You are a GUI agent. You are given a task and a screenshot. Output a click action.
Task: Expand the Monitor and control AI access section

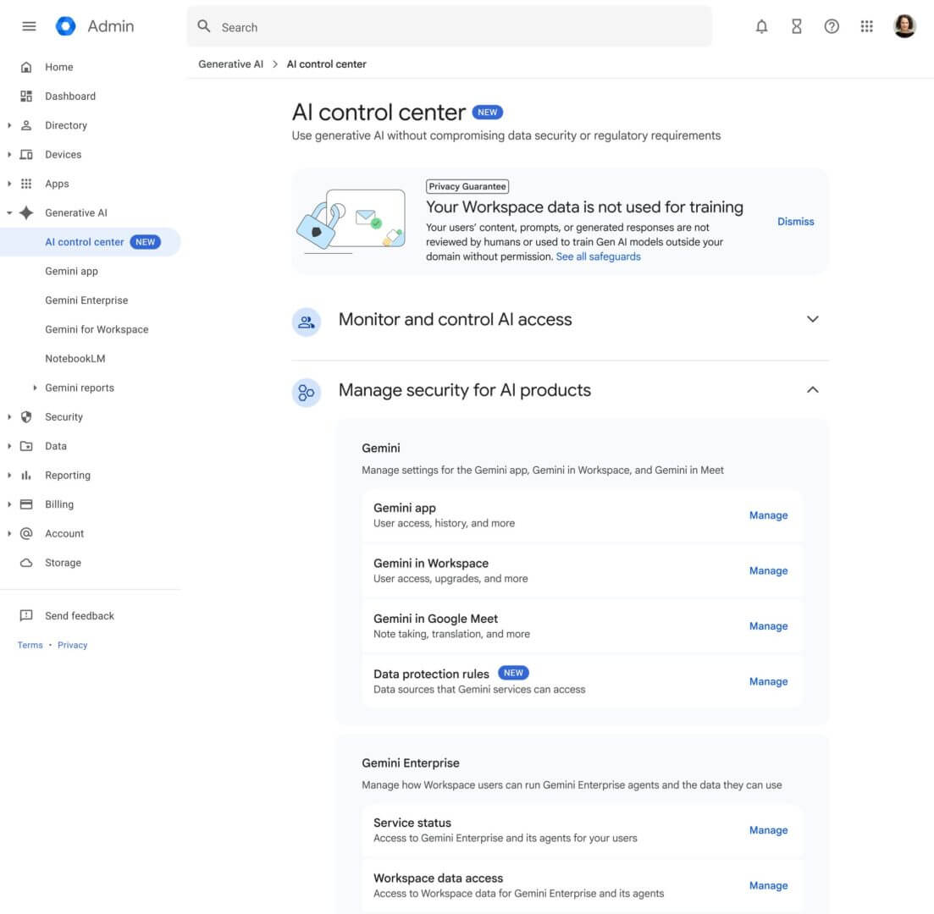tap(812, 319)
